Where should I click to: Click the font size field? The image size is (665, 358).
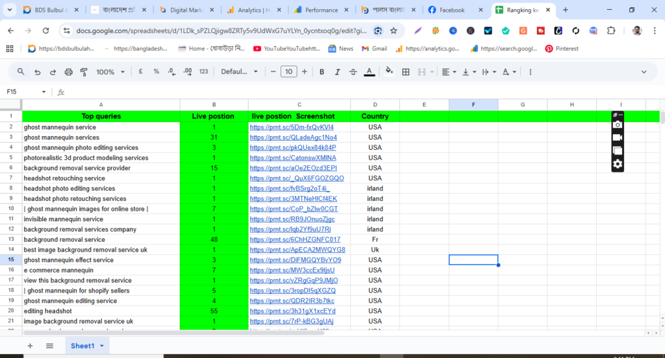[288, 71]
